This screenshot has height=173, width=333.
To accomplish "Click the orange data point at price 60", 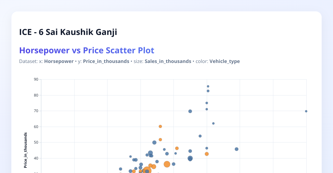I will point(160,126).
